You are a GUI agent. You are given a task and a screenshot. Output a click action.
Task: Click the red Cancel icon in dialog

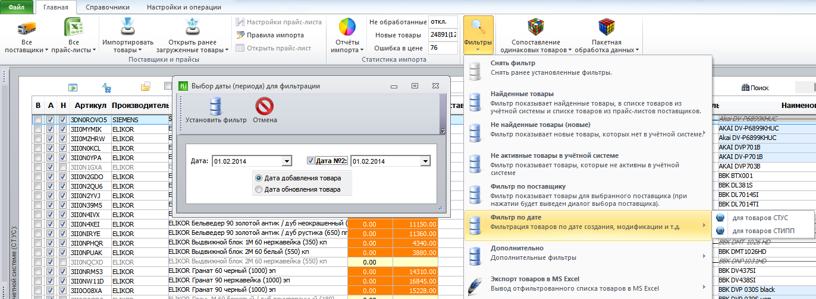coord(264,106)
